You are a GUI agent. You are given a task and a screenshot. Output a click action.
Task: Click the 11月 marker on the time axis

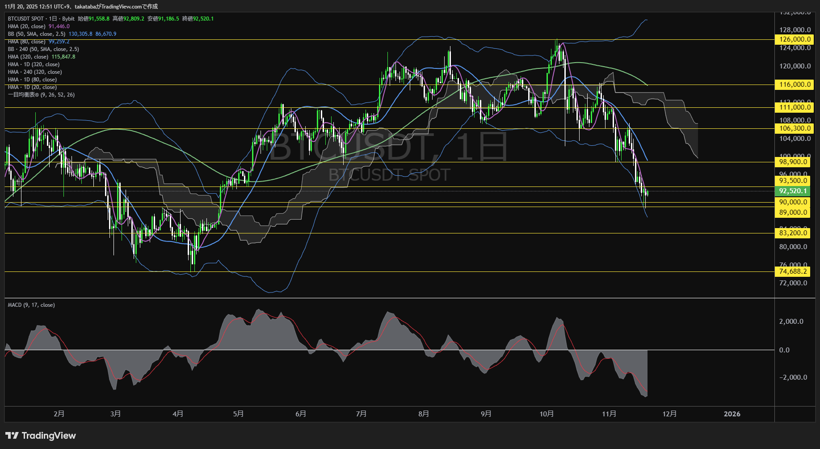coord(609,414)
